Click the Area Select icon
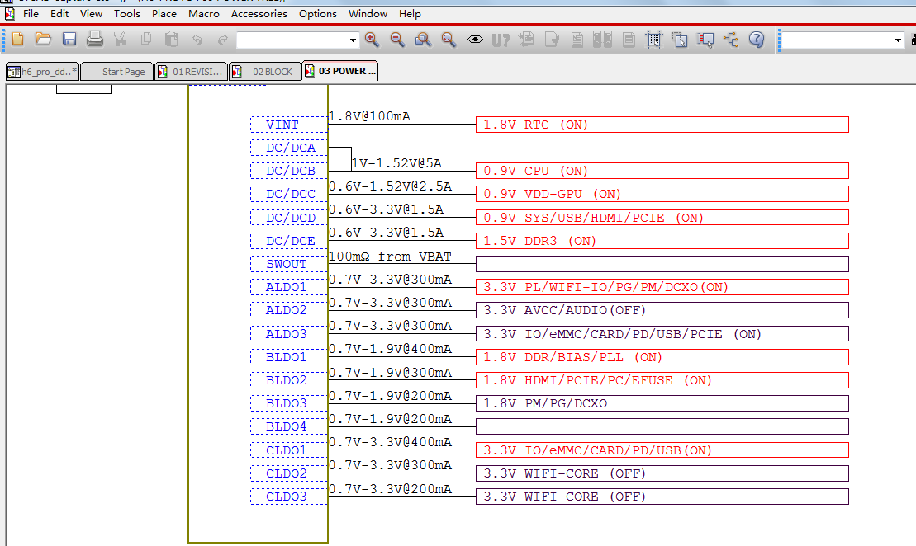The width and height of the screenshot is (916, 546). click(x=680, y=39)
